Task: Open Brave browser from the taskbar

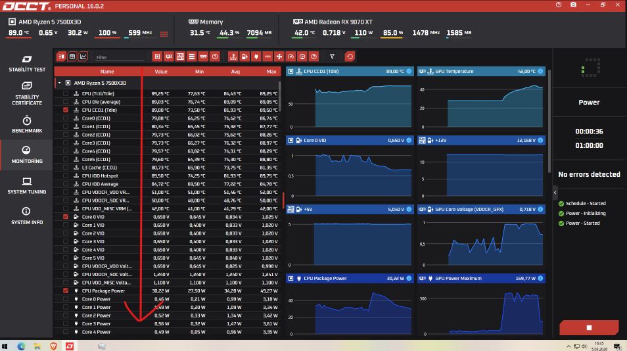Action: 54,346
